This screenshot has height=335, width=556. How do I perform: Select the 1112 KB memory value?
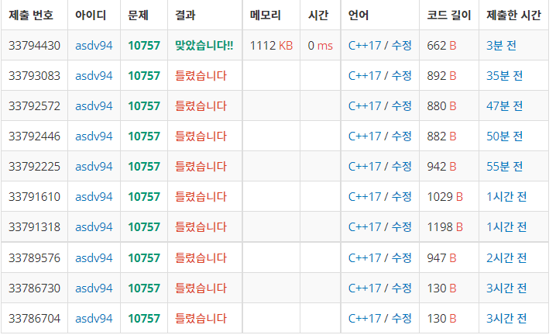pos(271,46)
